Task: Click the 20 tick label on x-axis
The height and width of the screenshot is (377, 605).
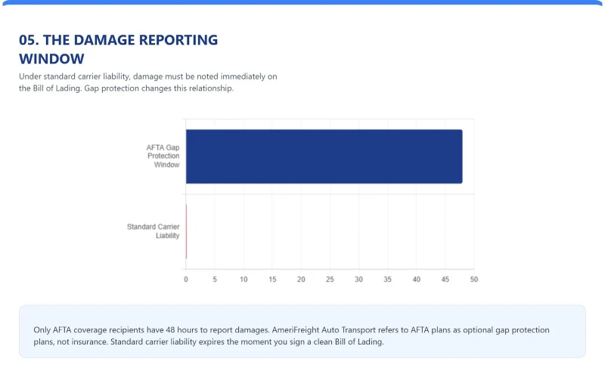Action: [301, 280]
